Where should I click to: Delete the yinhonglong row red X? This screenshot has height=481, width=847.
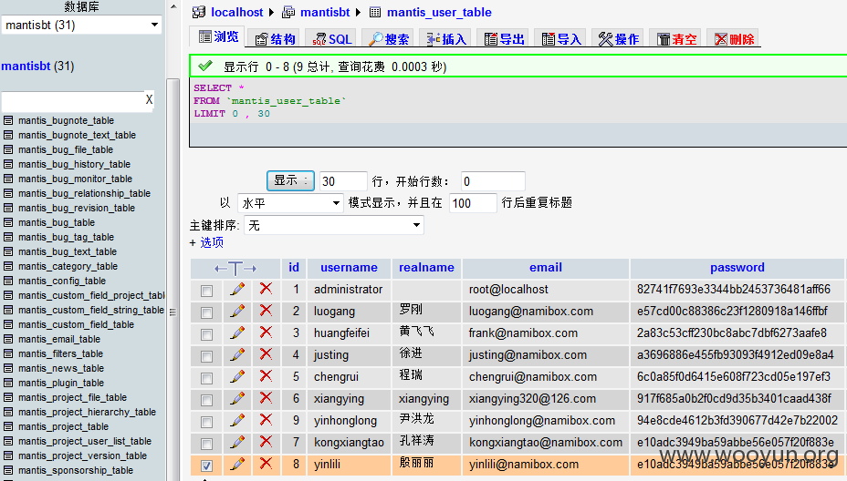[x=266, y=420]
